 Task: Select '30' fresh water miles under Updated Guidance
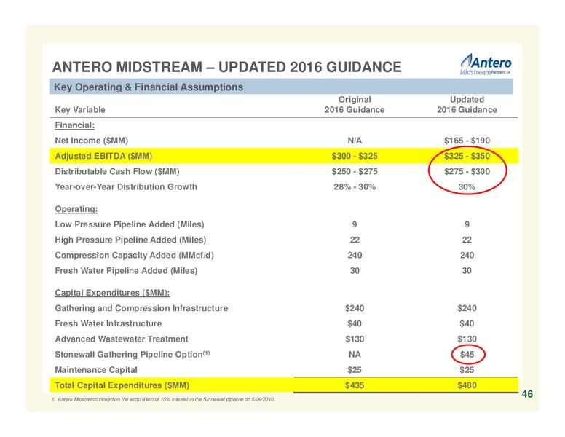click(467, 271)
